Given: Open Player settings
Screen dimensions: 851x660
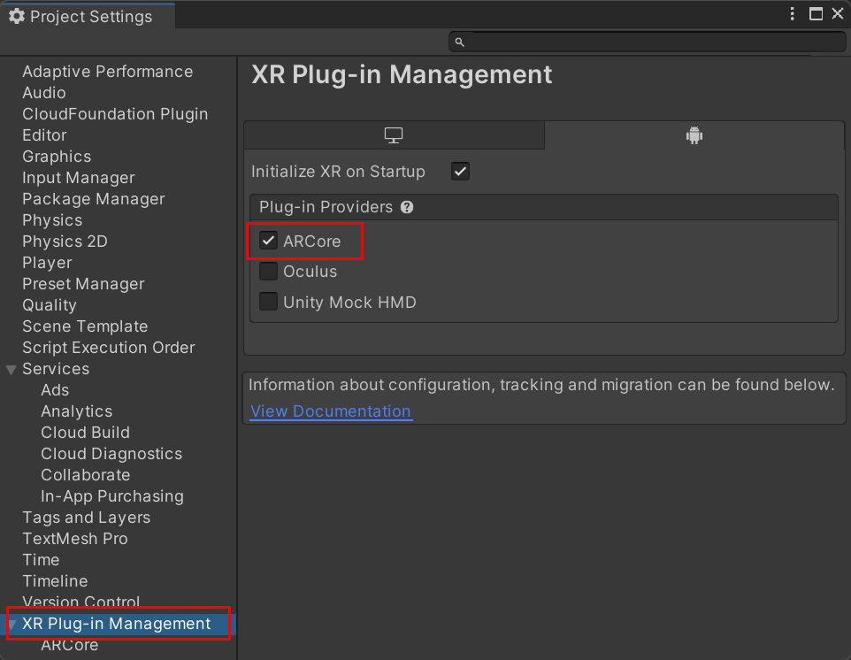Looking at the screenshot, I should (x=47, y=263).
